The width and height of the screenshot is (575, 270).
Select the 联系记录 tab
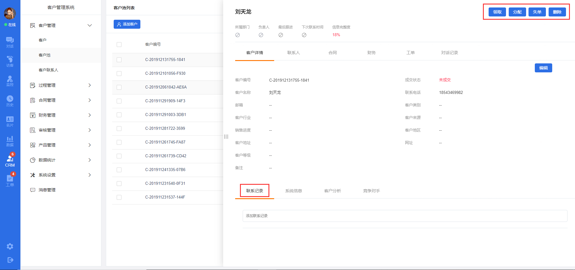(x=255, y=191)
